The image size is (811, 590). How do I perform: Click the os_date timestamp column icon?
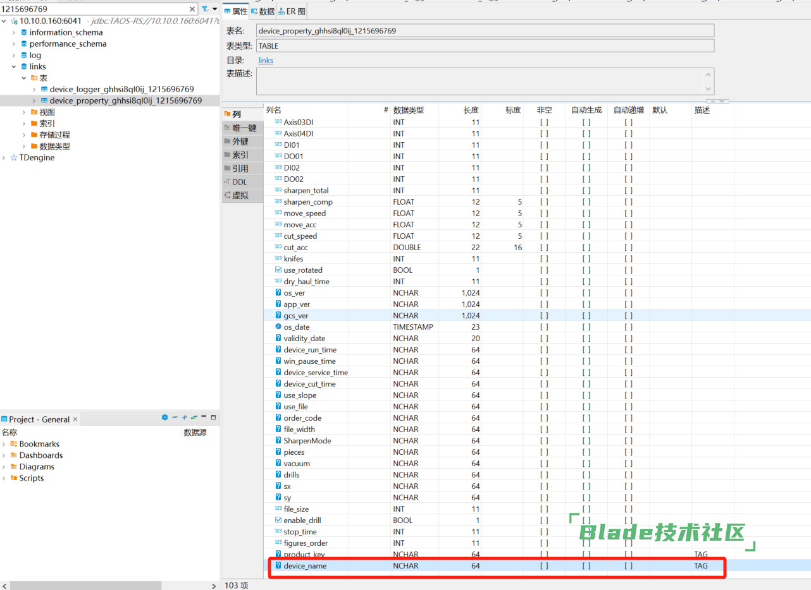[278, 327]
